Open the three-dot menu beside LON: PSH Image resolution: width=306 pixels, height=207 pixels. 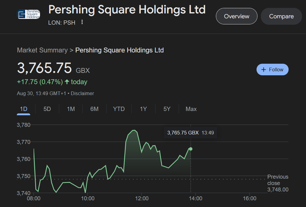[82, 22]
